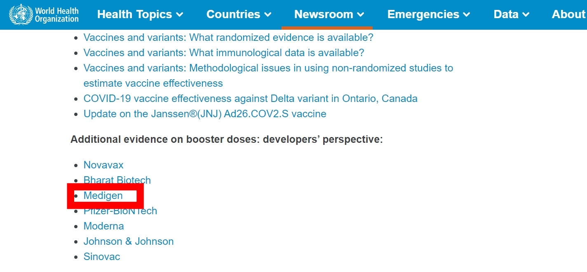Open the Novavax booster evidence link
The image size is (587, 272).
pos(103,165)
